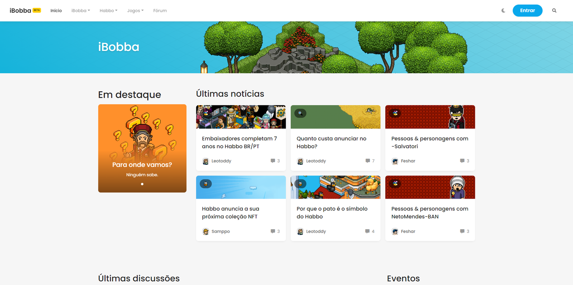This screenshot has height=285, width=573.
Task: Click Samppo avatar on NFT card
Action: click(x=206, y=232)
